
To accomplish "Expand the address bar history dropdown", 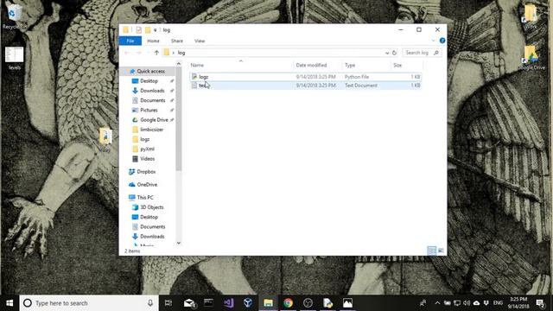I will 387,53.
